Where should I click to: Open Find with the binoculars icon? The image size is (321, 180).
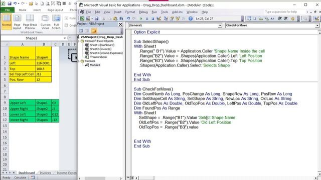point(121,18)
